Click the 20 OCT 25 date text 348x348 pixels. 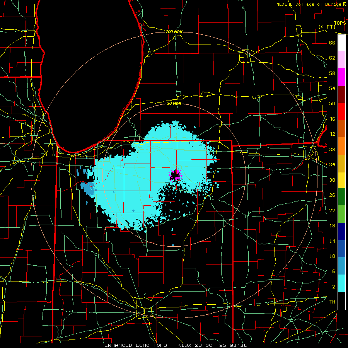[211, 345]
